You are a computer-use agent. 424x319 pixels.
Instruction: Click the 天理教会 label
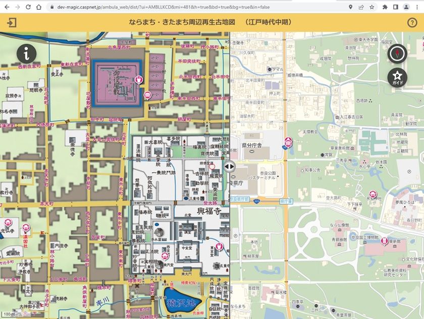click(x=310, y=132)
